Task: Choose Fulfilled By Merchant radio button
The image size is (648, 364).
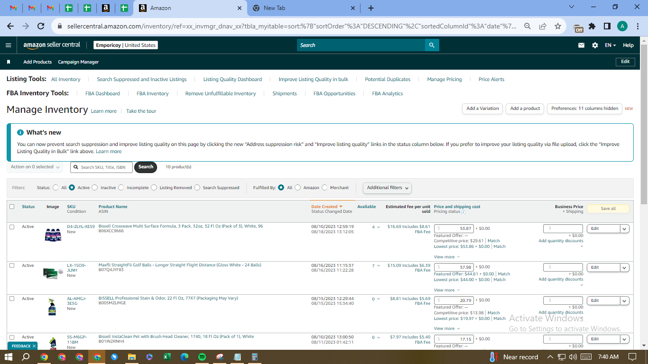Action: coord(324,188)
